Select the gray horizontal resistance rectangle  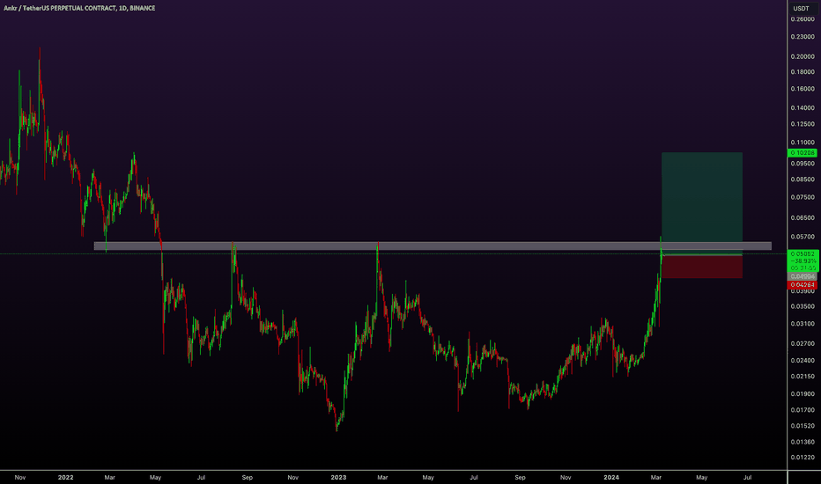(x=433, y=246)
